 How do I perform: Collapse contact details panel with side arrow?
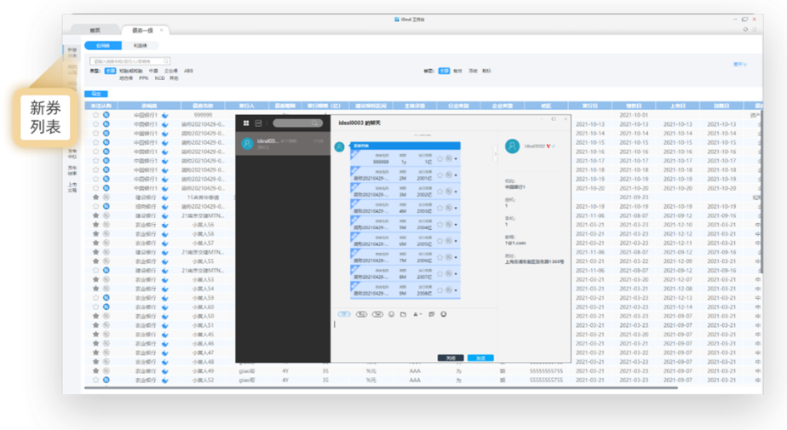(x=495, y=153)
